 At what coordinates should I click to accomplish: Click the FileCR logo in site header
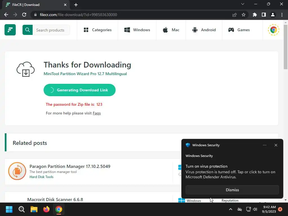[10, 30]
